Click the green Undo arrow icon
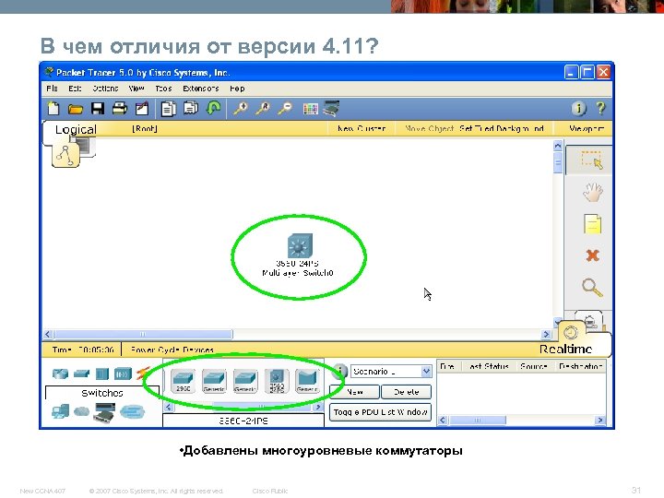 (x=213, y=109)
